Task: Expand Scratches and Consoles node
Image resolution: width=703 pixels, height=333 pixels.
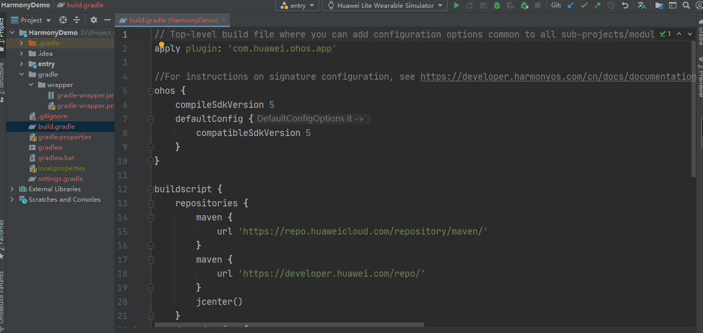Action: 13,200
